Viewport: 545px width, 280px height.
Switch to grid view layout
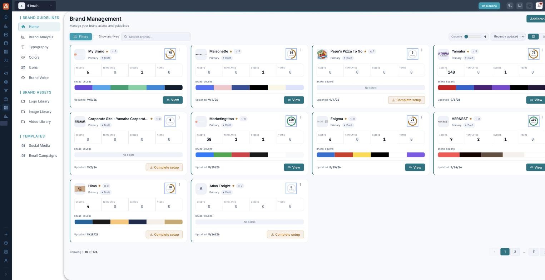tap(533, 36)
